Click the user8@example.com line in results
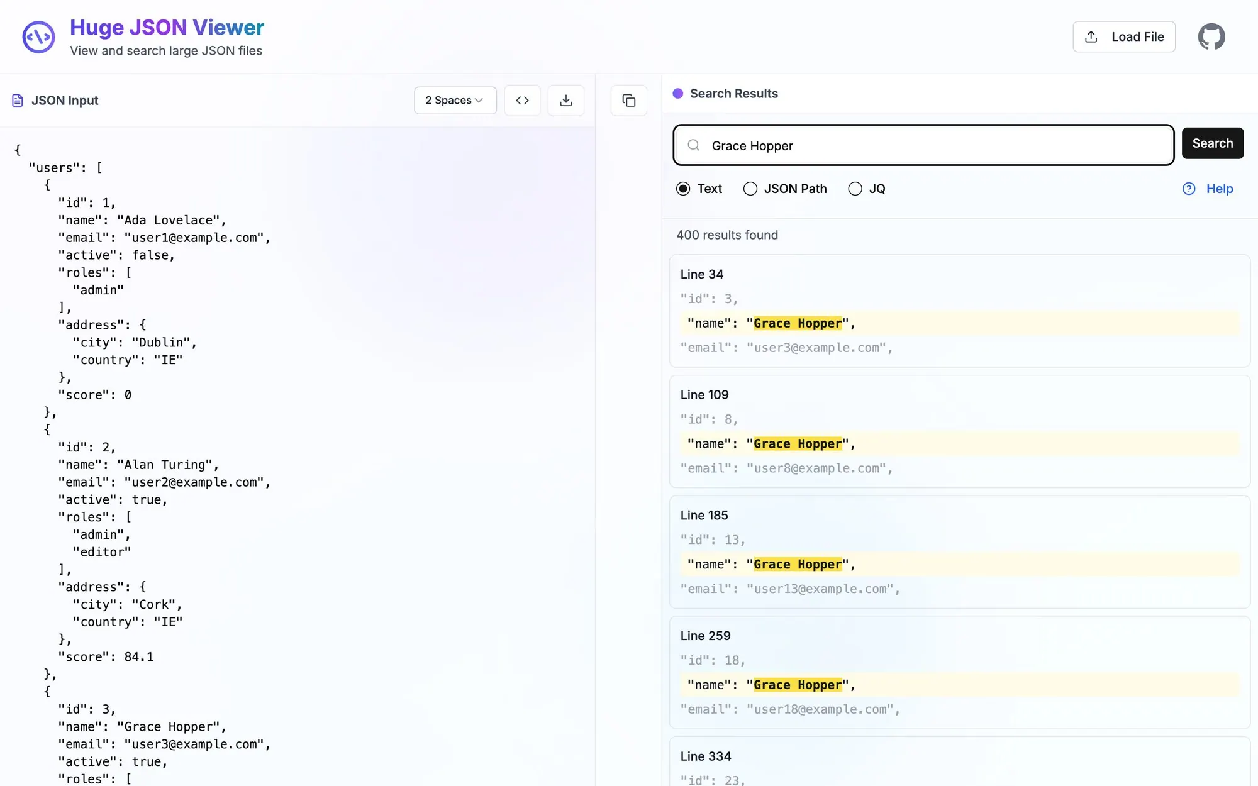This screenshot has height=786, width=1258. pos(786,468)
